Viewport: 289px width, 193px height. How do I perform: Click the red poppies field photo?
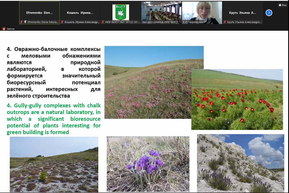[237, 99]
